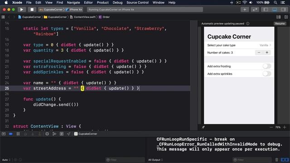
Task: Open Spotlight search icon
Action: tap(275, 3)
